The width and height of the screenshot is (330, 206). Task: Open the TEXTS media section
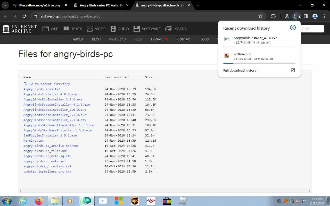(x=73, y=29)
